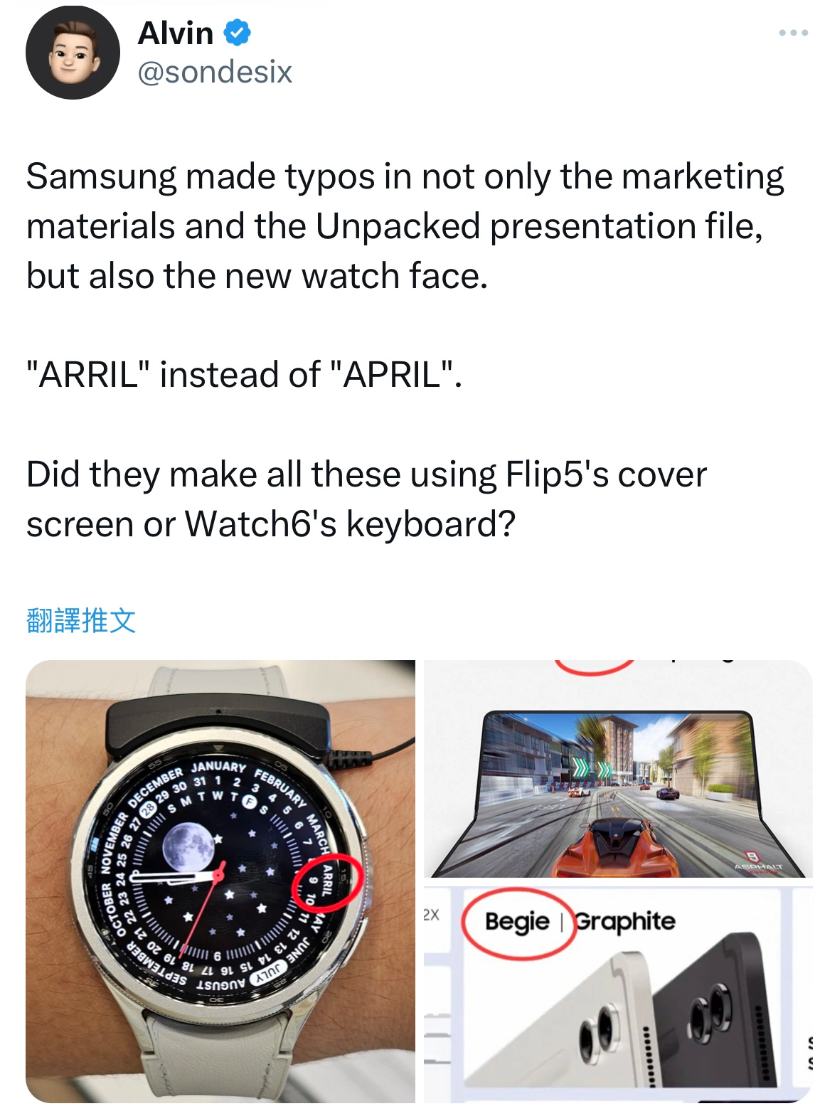Screen dimensions: 820x1116
Task: Click the JANUARY label on the watch face
Action: 218,767
